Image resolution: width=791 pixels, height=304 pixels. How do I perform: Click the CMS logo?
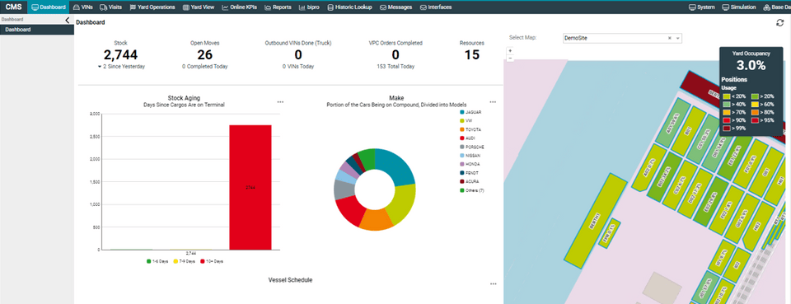click(14, 7)
